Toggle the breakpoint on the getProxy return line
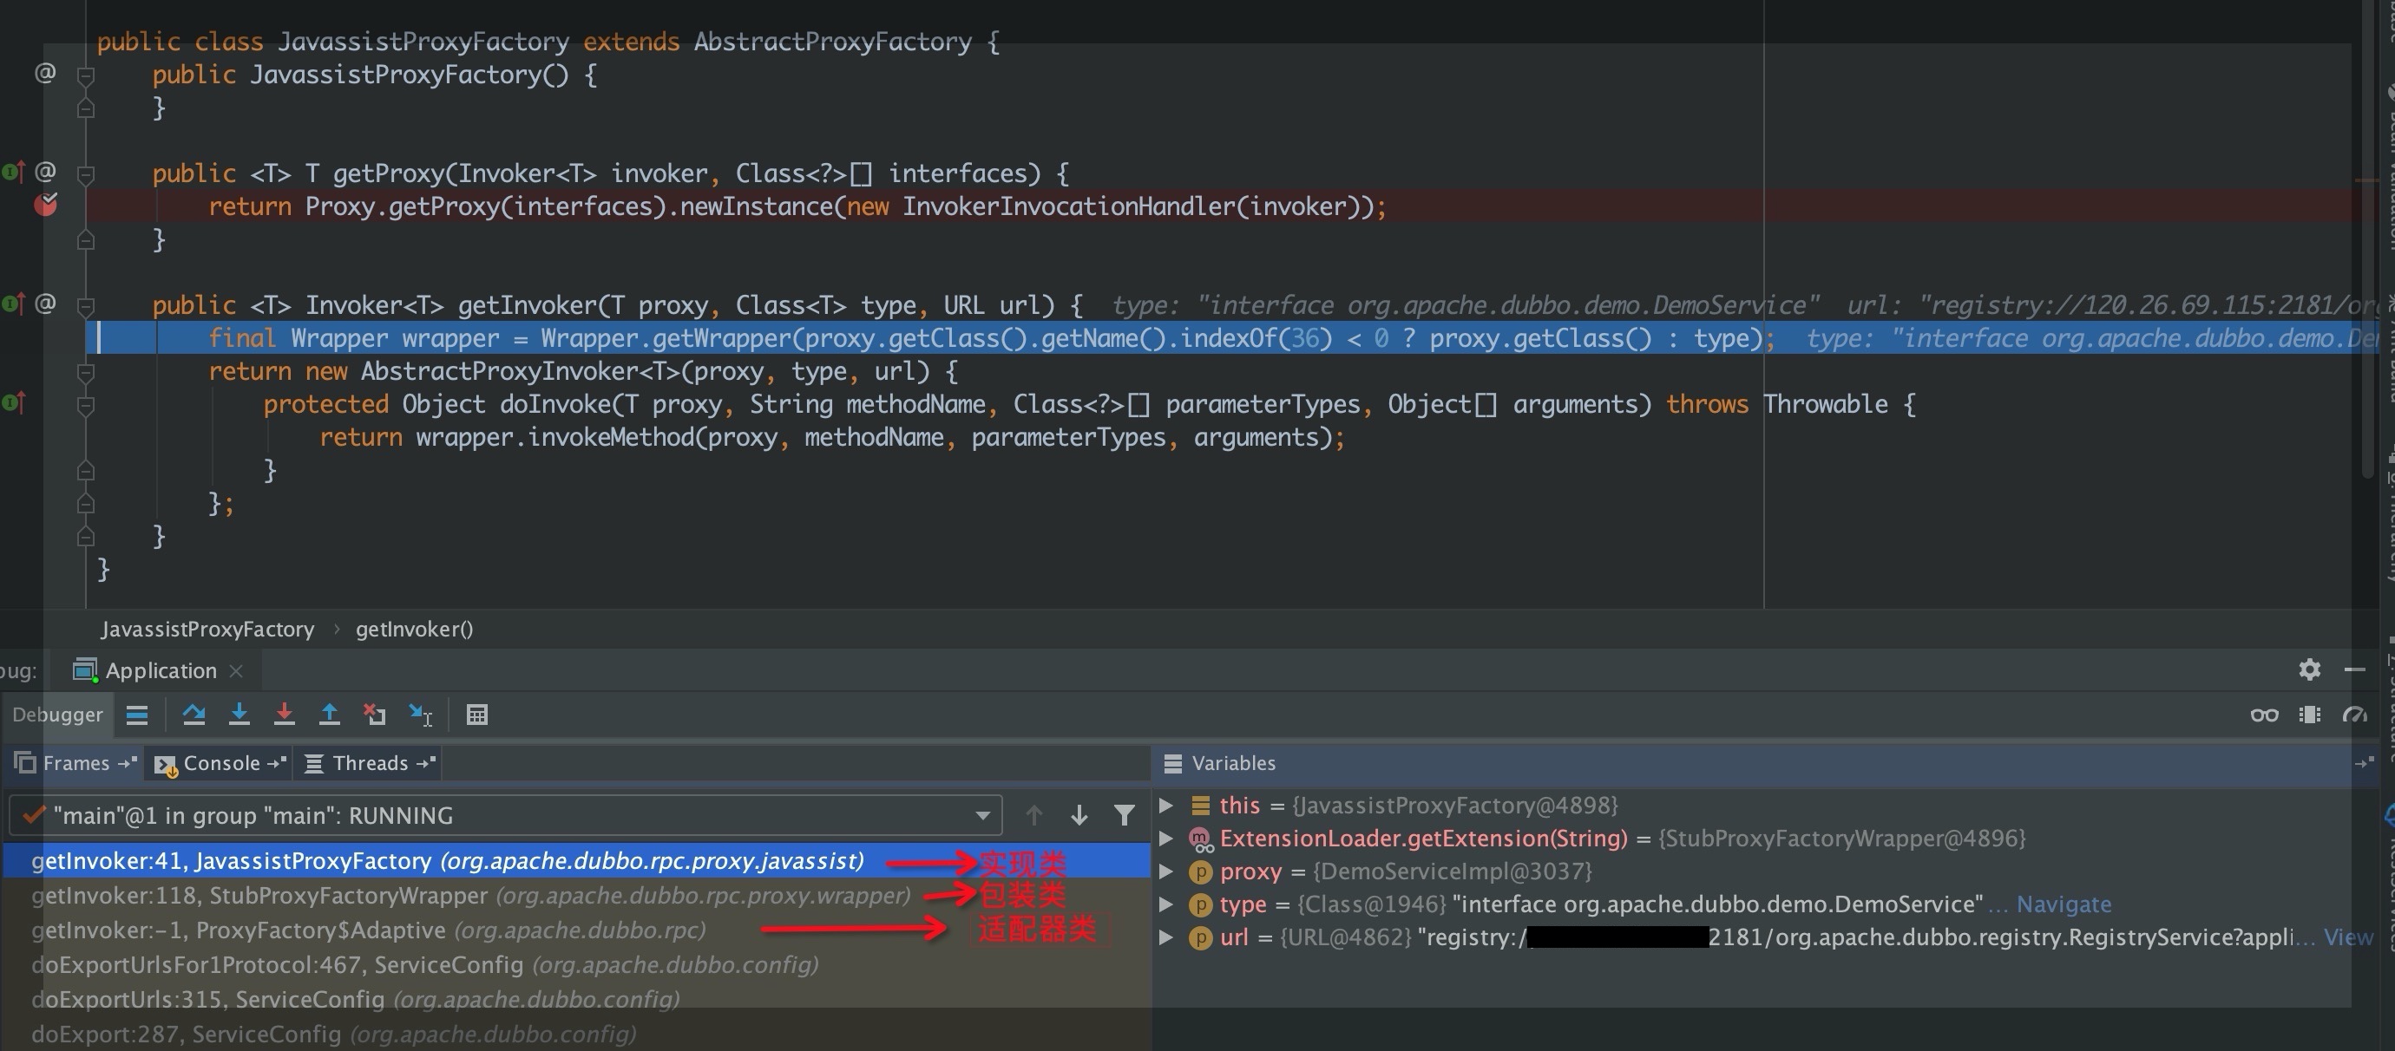 click(45, 206)
